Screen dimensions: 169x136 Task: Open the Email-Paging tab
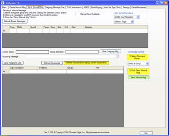click(97, 8)
